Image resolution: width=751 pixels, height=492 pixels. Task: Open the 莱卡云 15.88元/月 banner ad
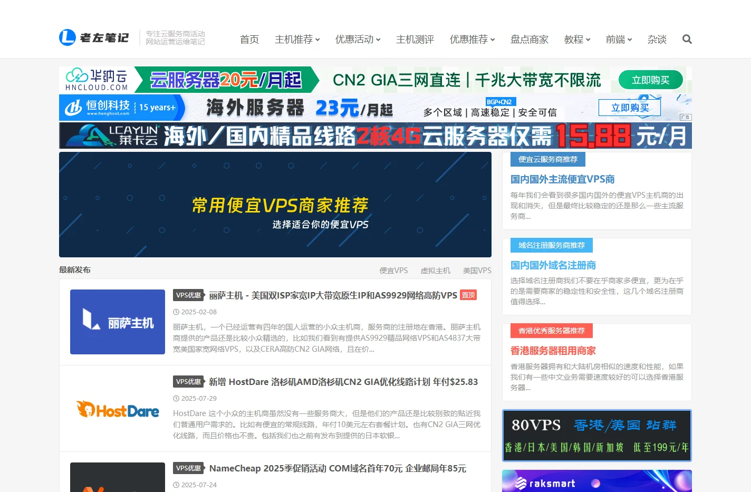(x=375, y=136)
